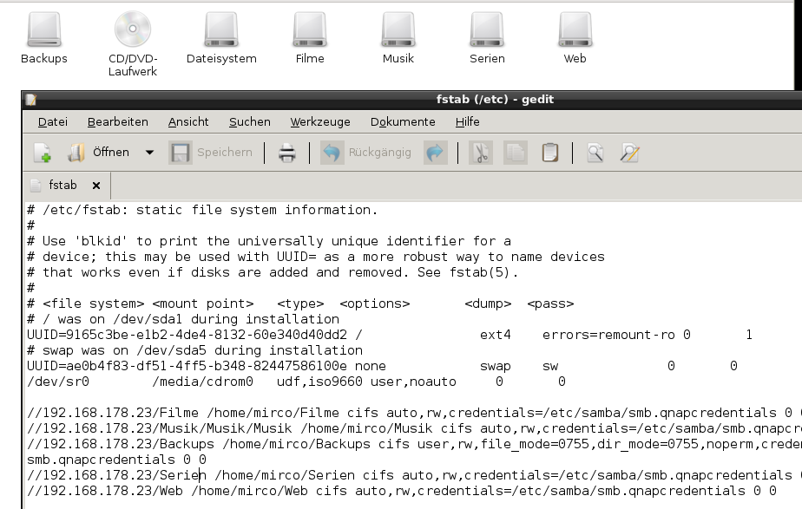Click the '# / was on /dev/sda1' line
The width and height of the screenshot is (802, 509).
pyautogui.click(x=183, y=319)
